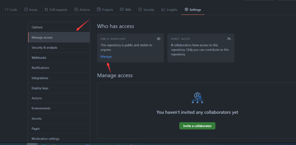
Task: Open the Security tab
Action: [146, 10]
